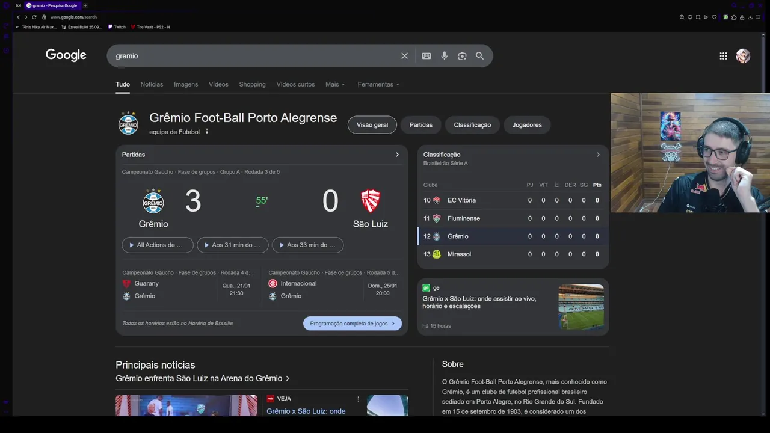Click the Grêmio crest in the match score
Viewport: 770px width, 433px height.
coord(153,201)
